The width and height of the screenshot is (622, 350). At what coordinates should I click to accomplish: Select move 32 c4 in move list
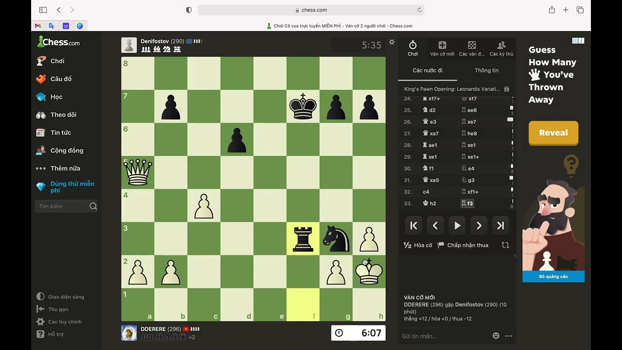pyautogui.click(x=426, y=192)
